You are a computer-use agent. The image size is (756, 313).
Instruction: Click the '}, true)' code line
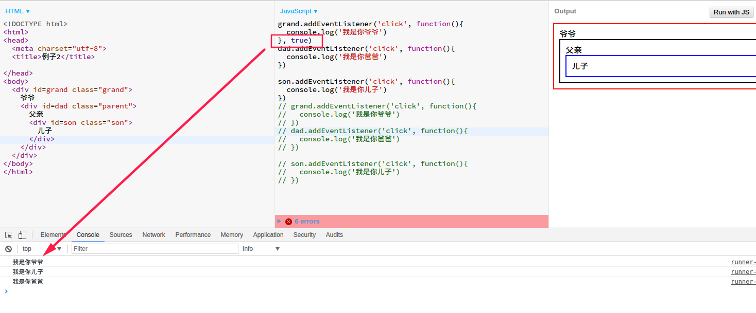[x=295, y=40]
